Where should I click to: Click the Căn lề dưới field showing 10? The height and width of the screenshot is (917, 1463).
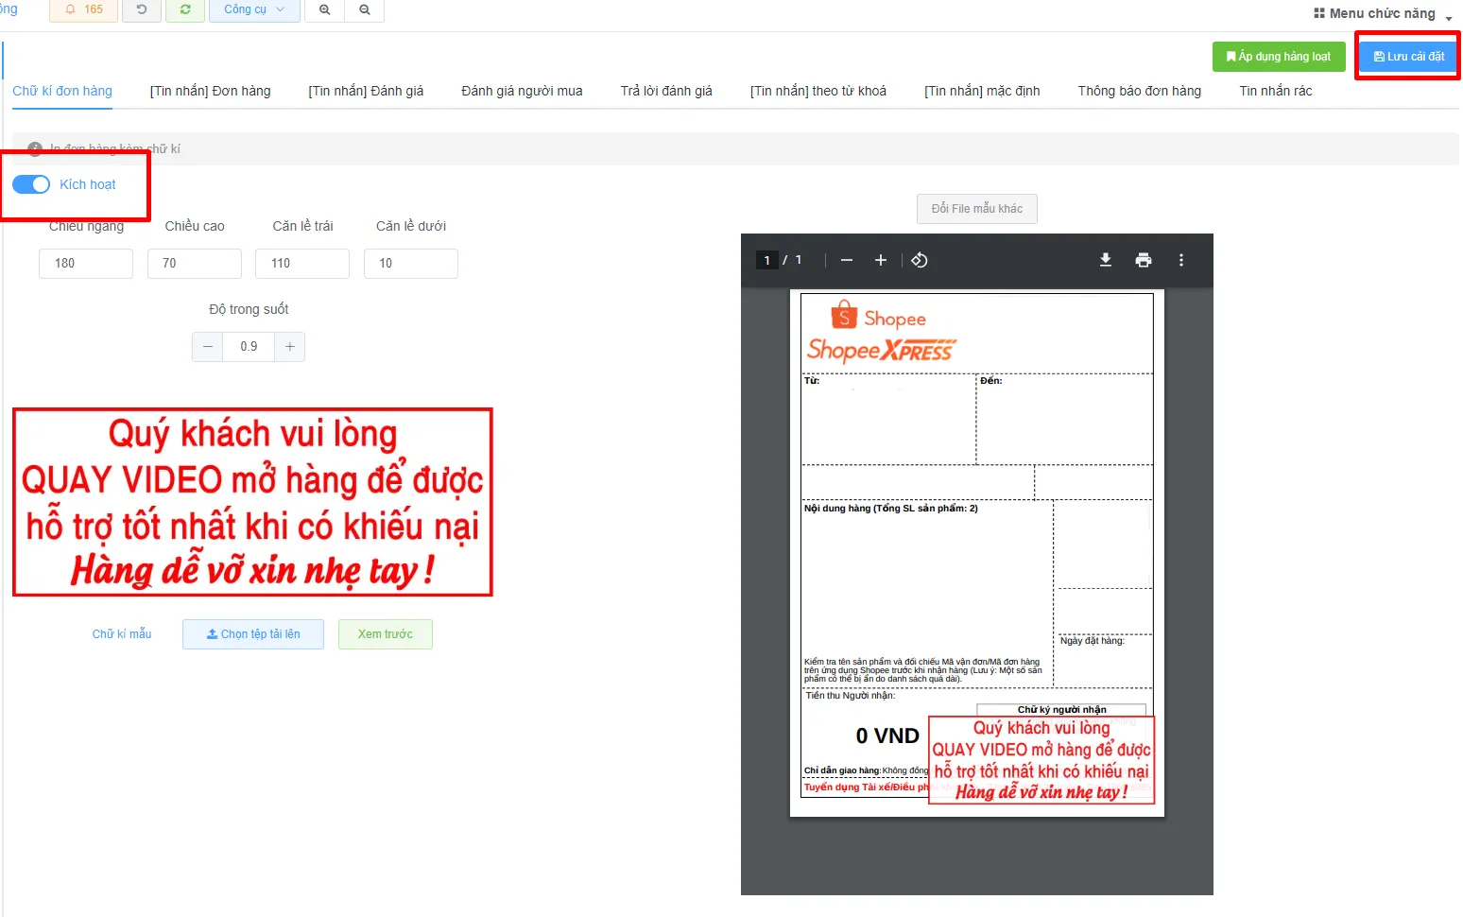pyautogui.click(x=411, y=264)
